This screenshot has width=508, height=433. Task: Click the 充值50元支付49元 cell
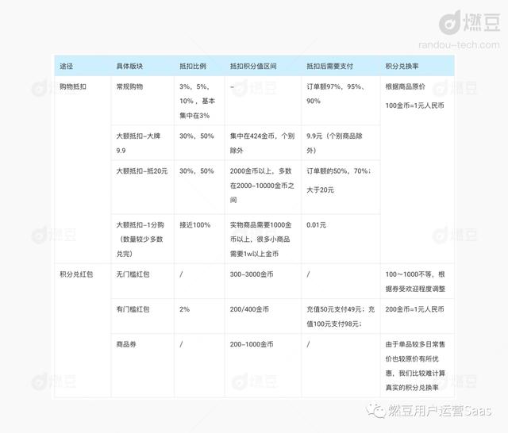point(341,316)
